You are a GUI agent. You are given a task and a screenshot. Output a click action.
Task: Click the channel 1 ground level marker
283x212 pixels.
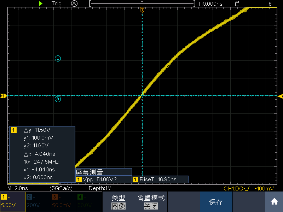[x=4, y=96]
